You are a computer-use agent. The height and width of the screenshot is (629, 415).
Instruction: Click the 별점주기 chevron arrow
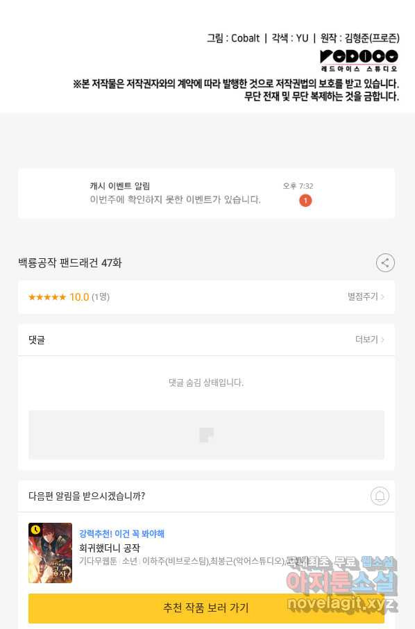pyautogui.click(x=382, y=297)
